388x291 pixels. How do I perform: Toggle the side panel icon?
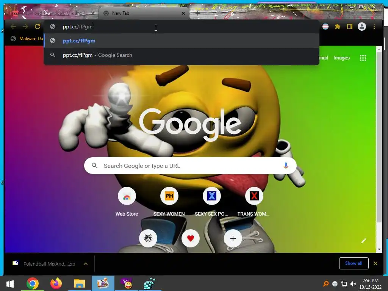pyautogui.click(x=349, y=27)
